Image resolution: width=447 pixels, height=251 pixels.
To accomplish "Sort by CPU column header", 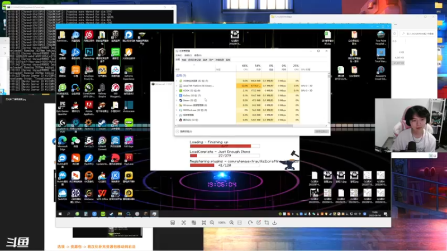I will [242, 67].
